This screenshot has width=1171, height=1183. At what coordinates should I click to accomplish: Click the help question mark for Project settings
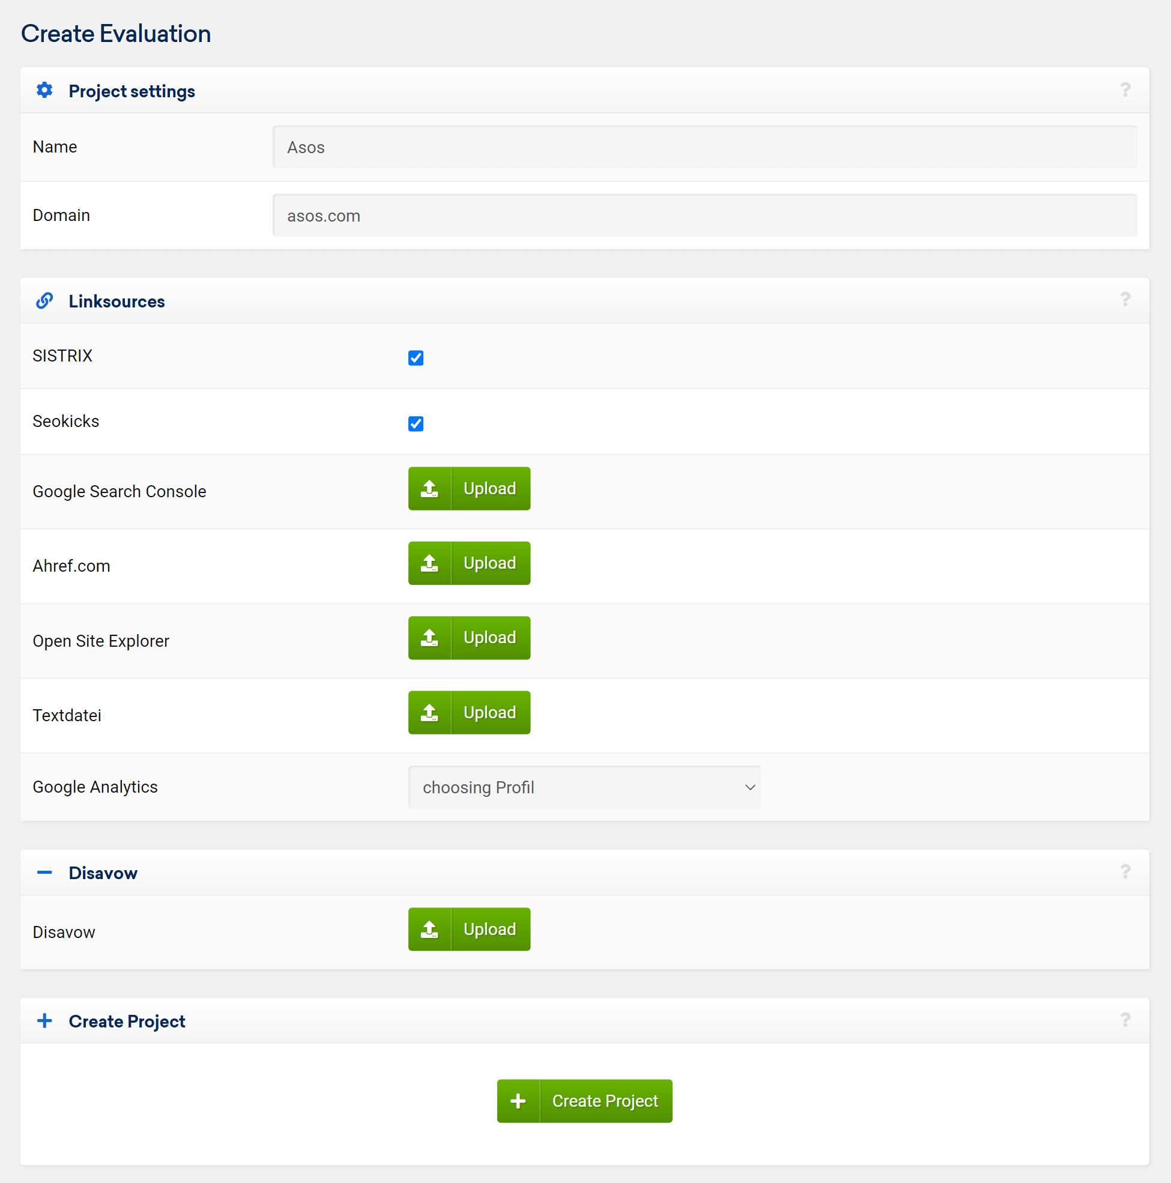pos(1125,90)
